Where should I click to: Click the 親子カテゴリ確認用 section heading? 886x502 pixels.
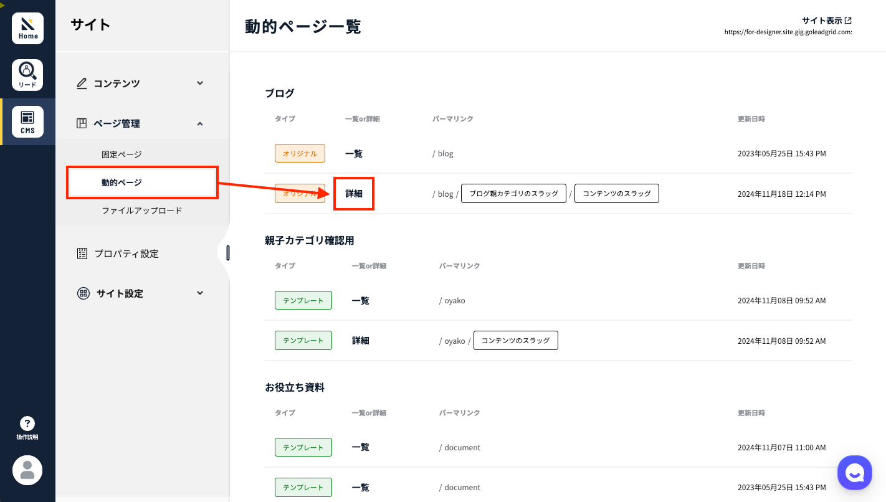pos(310,240)
